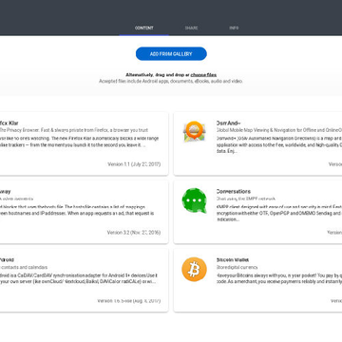Click the 'Store digital currency' subtitle

[237, 267]
